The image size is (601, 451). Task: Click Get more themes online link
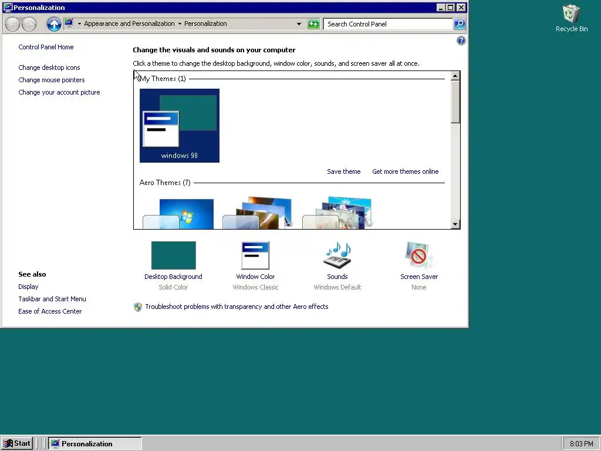405,171
